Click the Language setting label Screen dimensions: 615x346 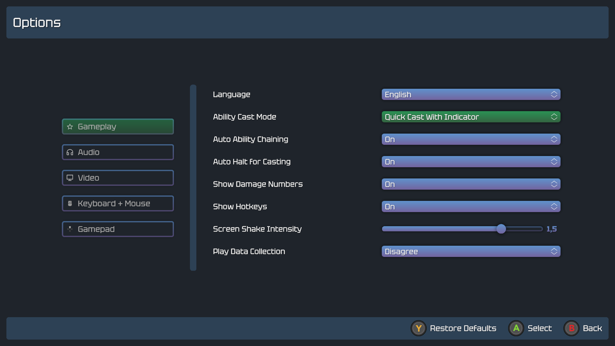tap(232, 95)
